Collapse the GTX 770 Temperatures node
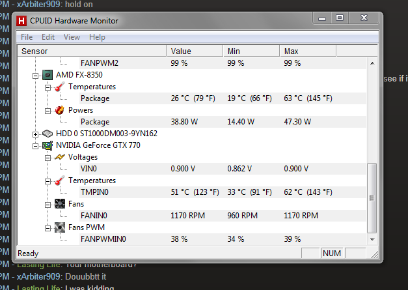This screenshot has width=408, height=290. (48, 181)
